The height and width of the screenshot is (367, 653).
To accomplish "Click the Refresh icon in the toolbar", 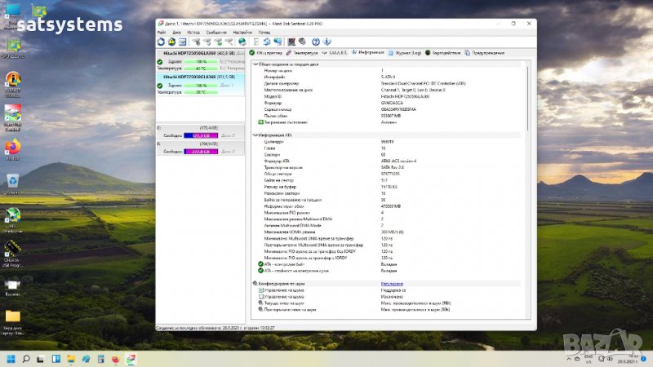I will tap(161, 42).
